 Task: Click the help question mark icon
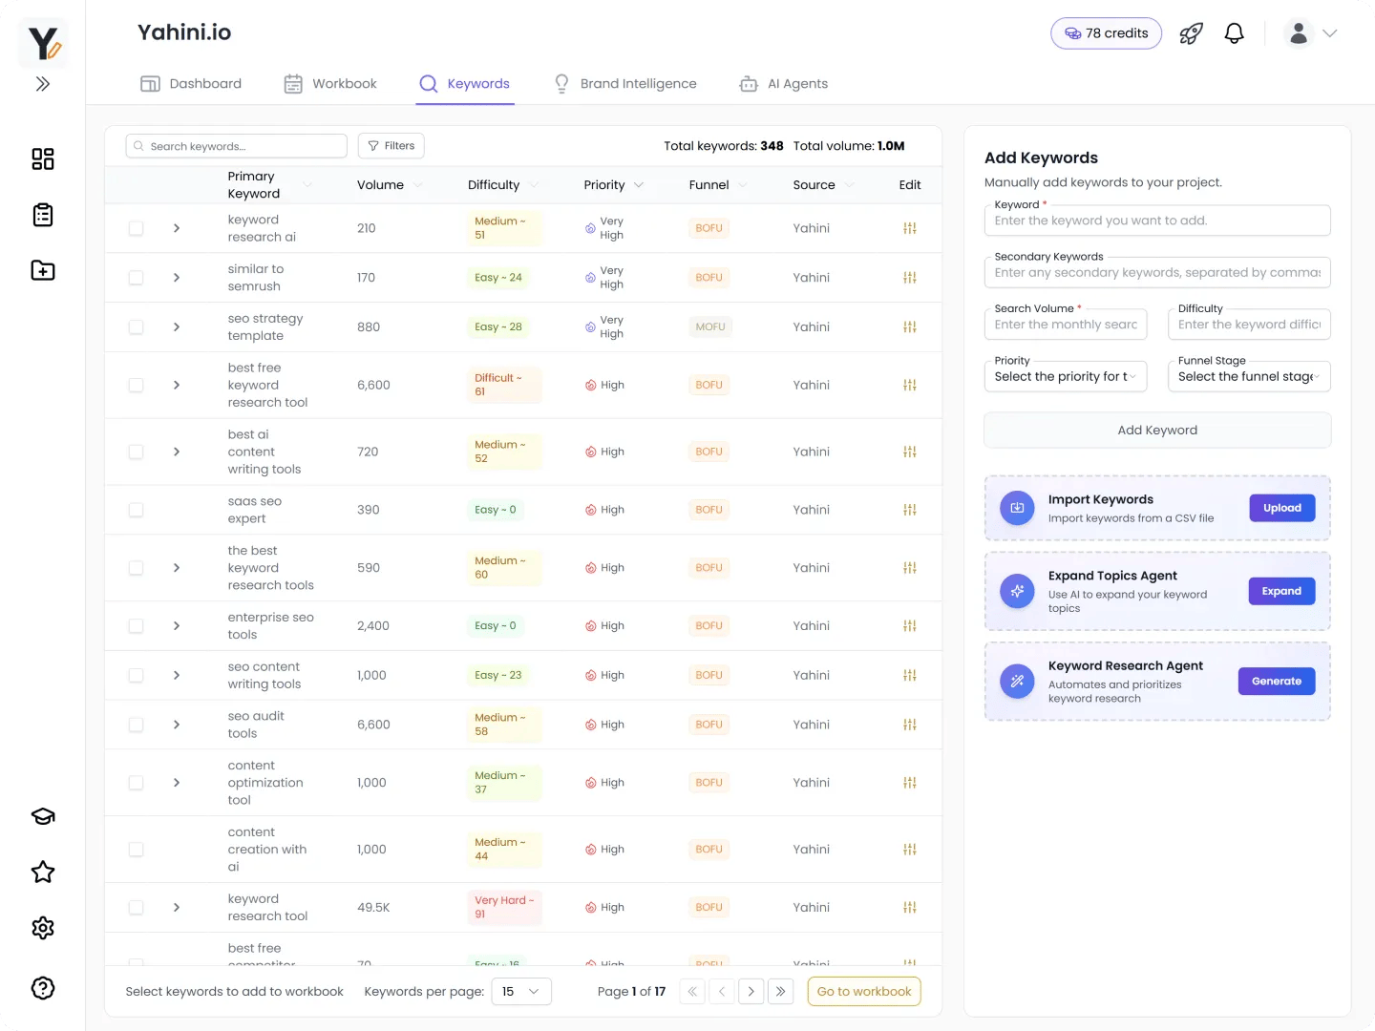[42, 988]
